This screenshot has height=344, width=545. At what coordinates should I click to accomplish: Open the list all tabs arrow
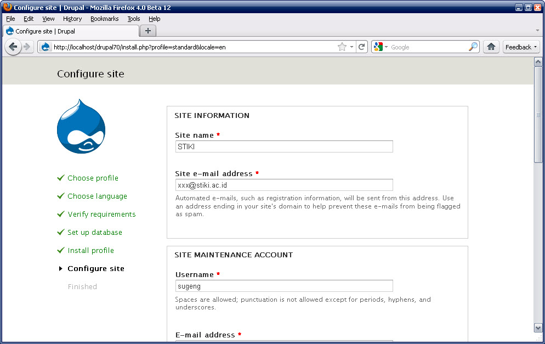tap(537, 30)
